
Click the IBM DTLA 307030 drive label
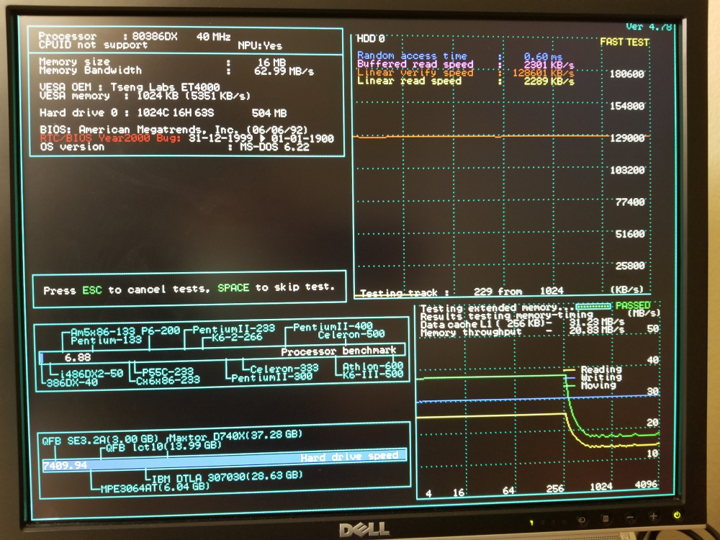227,477
